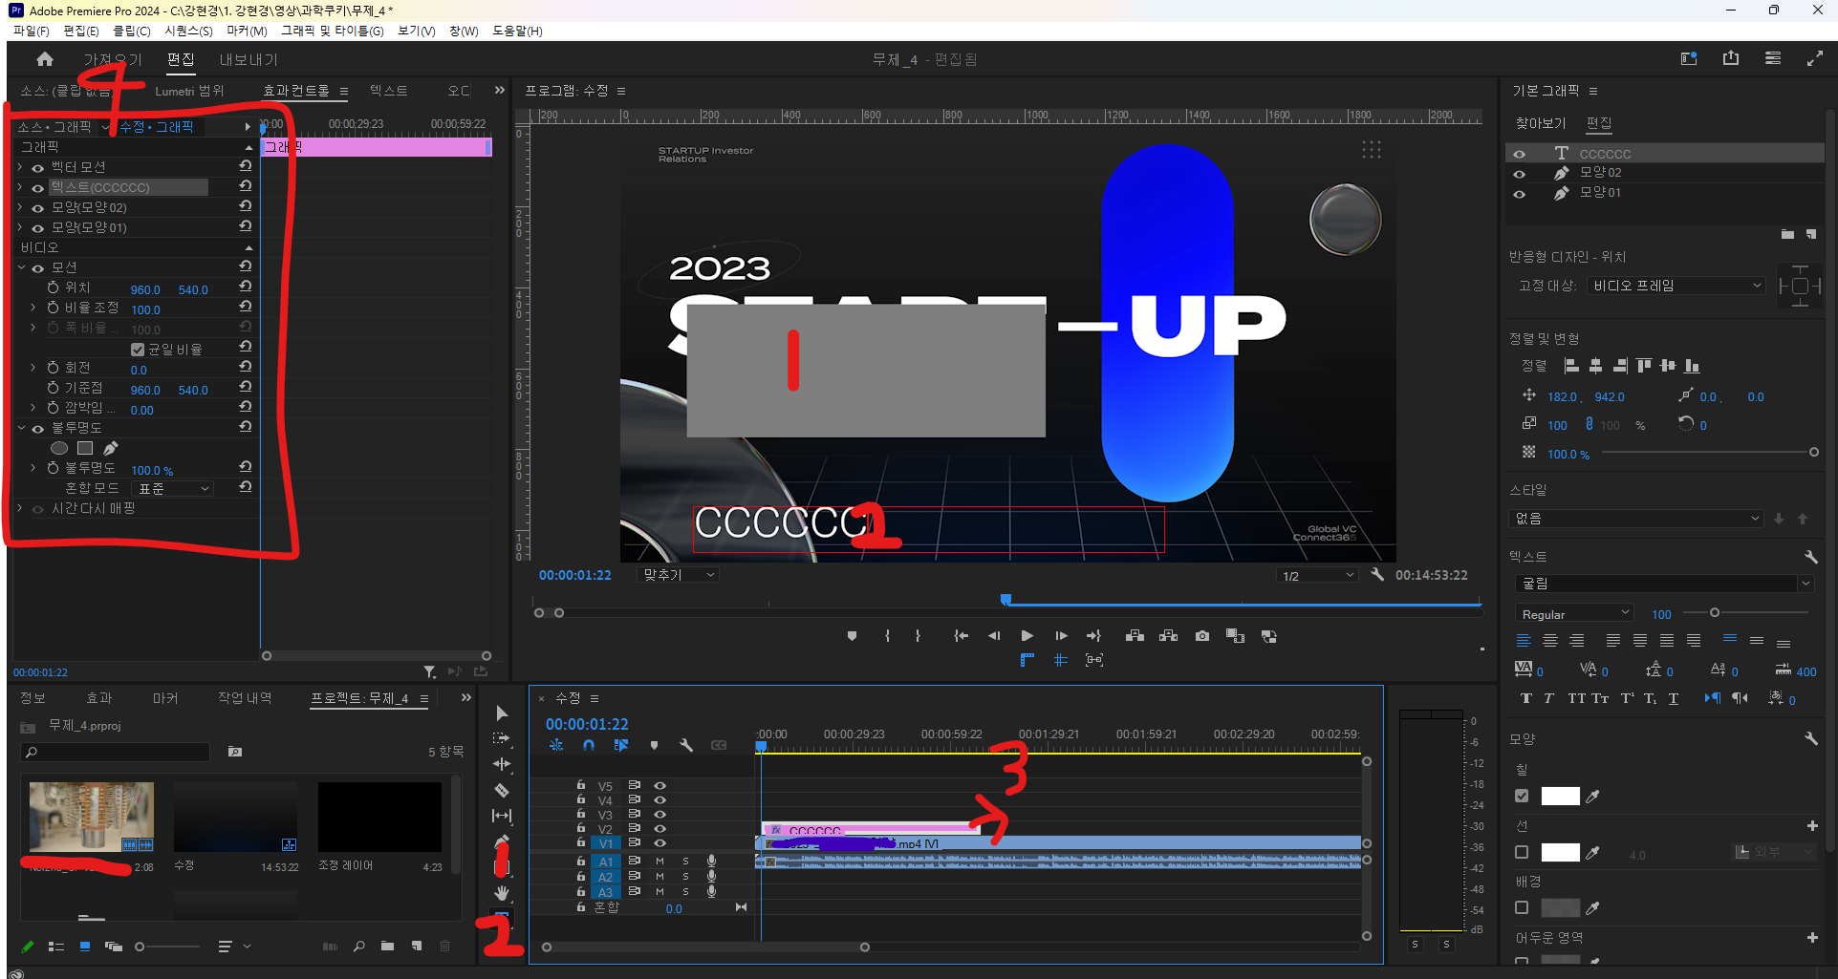The height and width of the screenshot is (979, 1838).
Task: Select the Track Select Forward tool
Action: [502, 738]
